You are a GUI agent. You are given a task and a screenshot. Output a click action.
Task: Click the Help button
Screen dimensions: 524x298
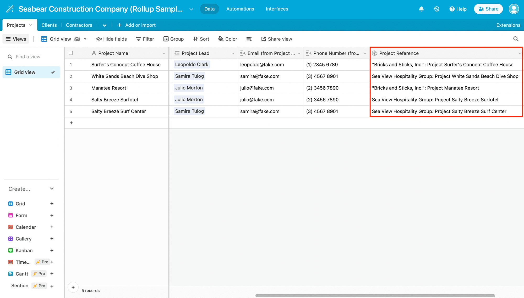click(458, 9)
